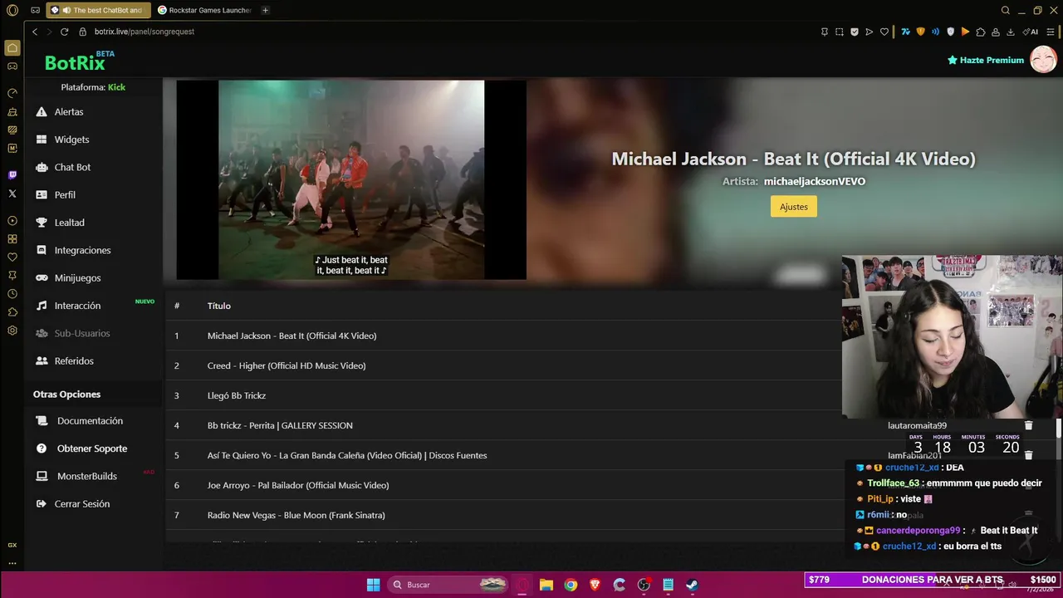Open the AI assistant toolbar button
The image size is (1063, 598).
click(x=1031, y=32)
